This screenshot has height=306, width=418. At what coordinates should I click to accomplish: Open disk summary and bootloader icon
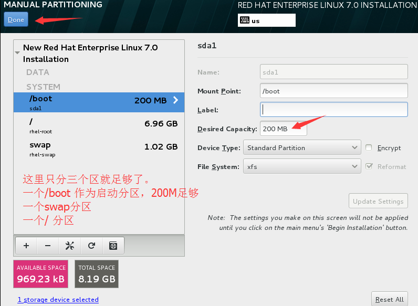pos(113,246)
